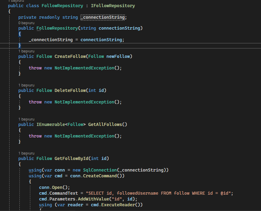Screen dimensions: 261x211
Task: Click the FollowRepository constructor name
Action: [x=57, y=28]
